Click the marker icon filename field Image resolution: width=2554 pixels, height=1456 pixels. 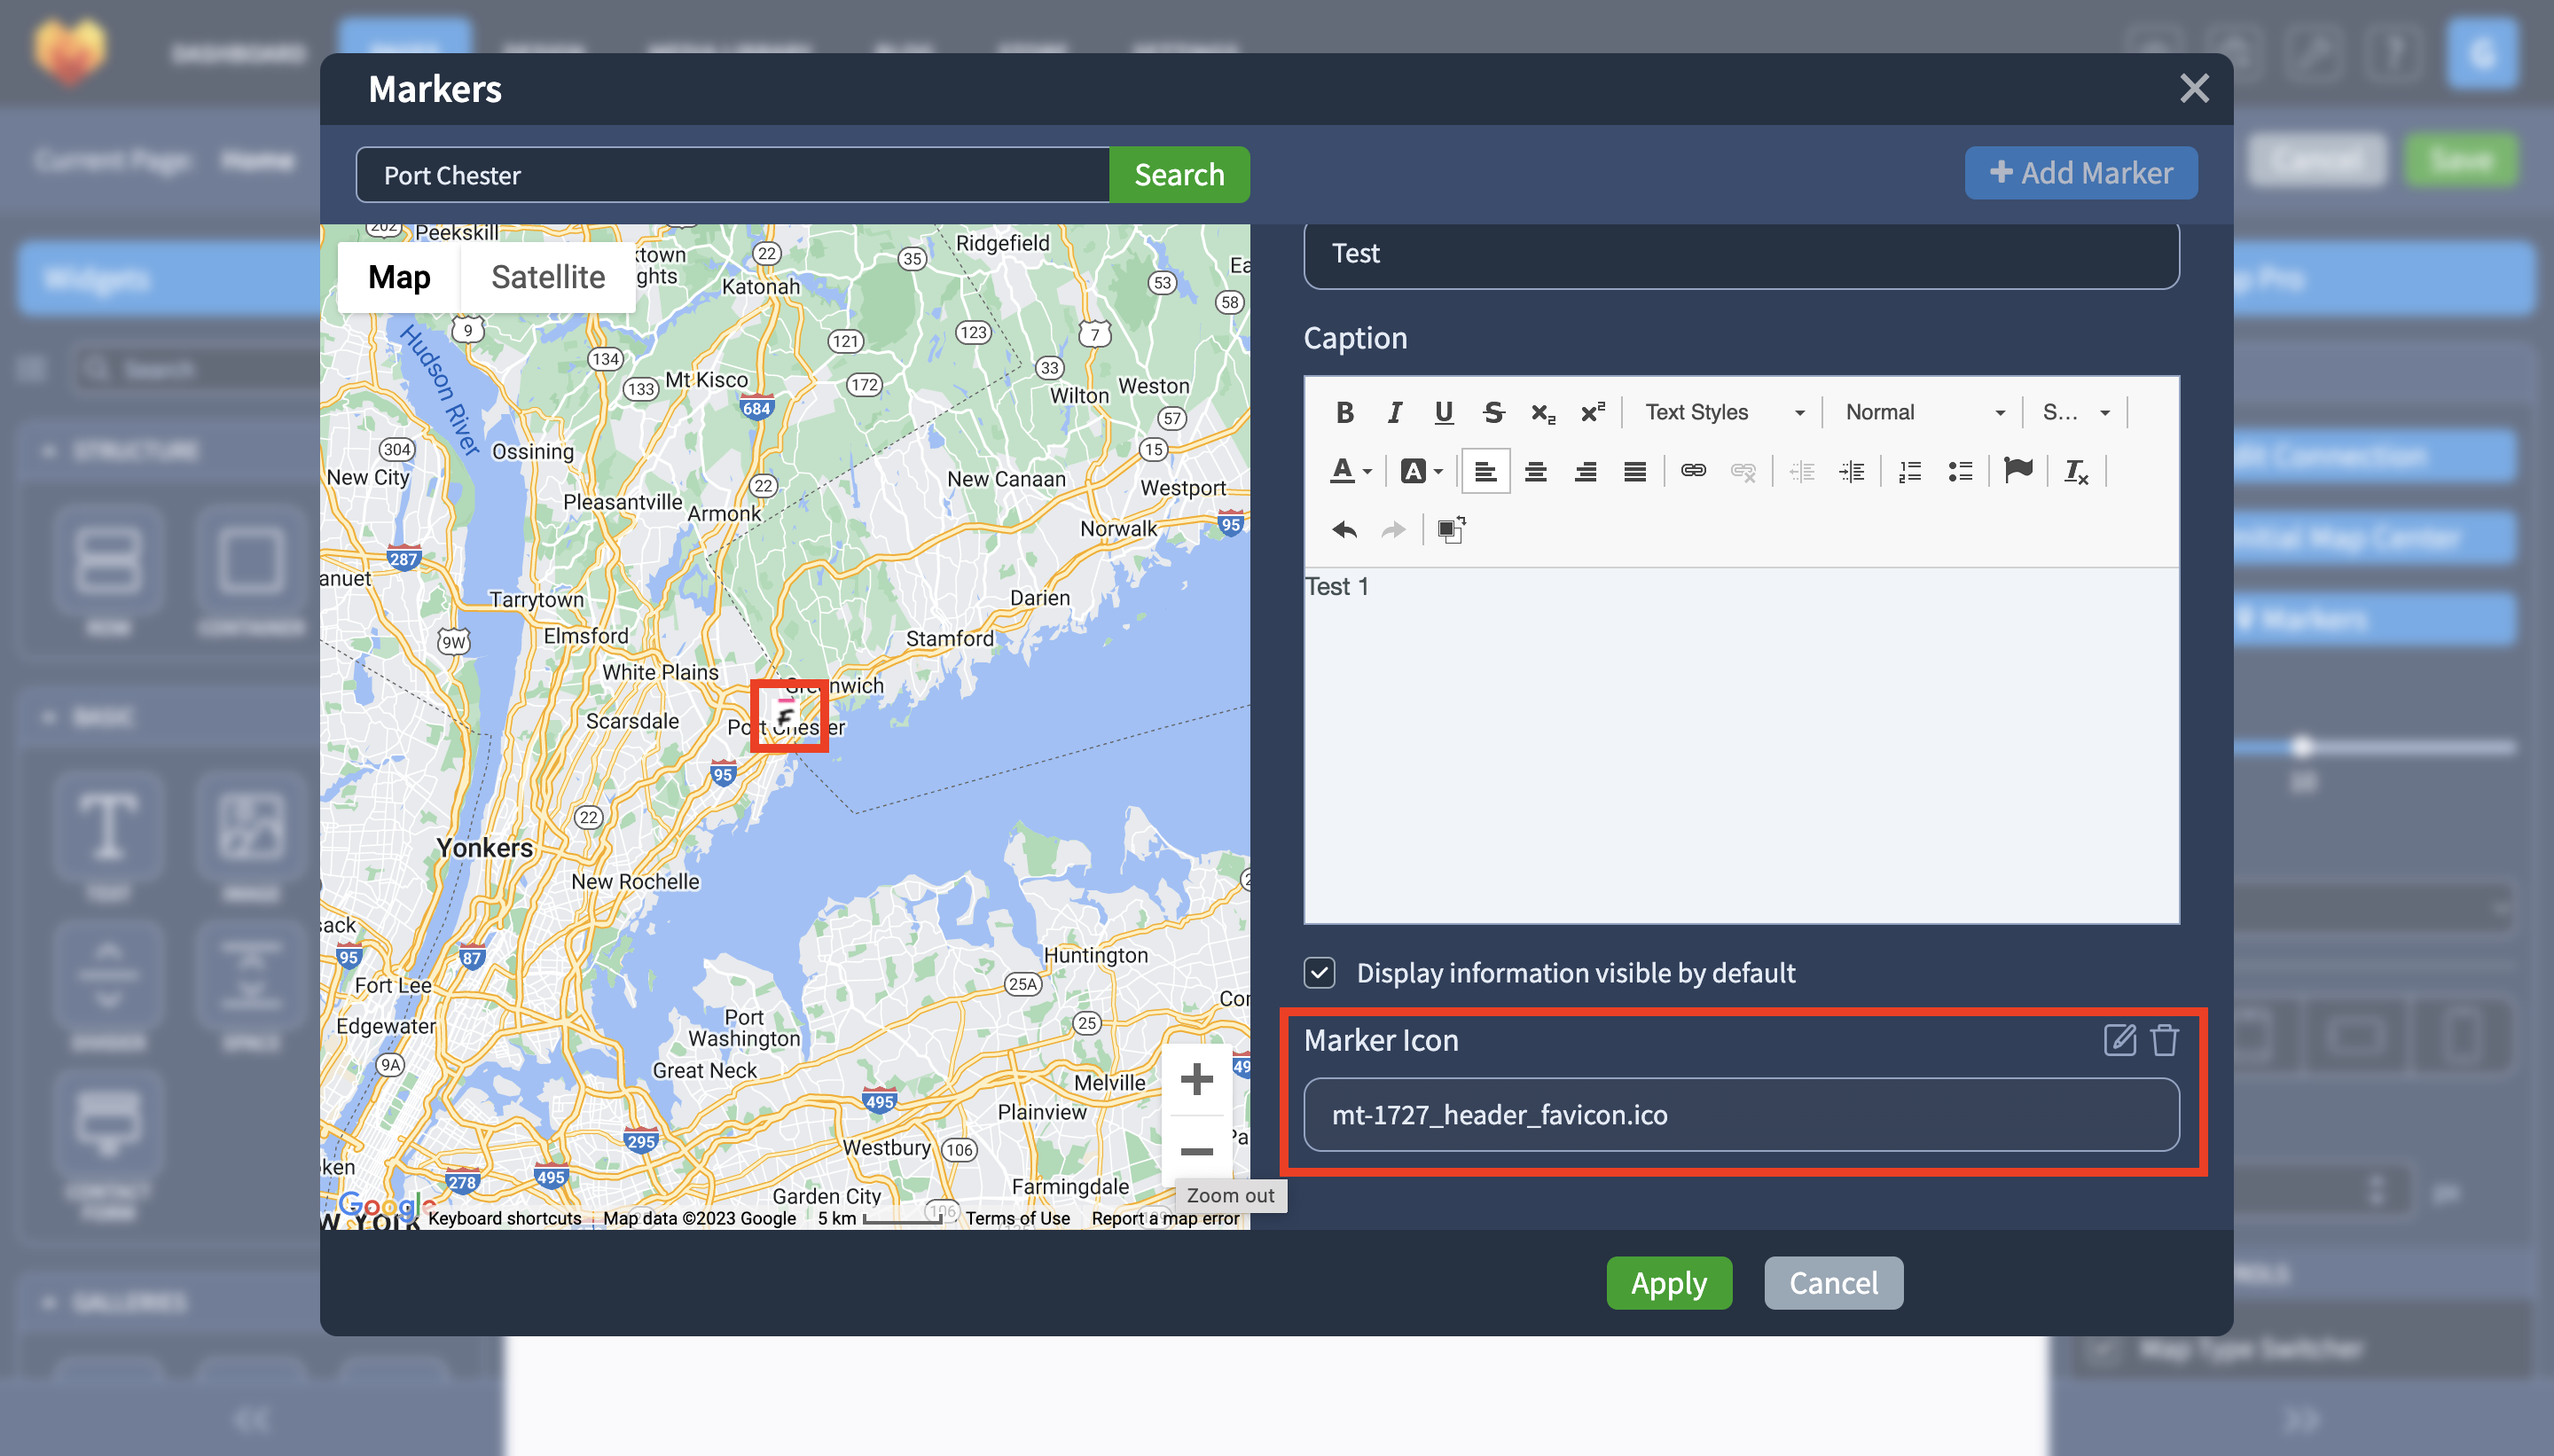point(1741,1115)
